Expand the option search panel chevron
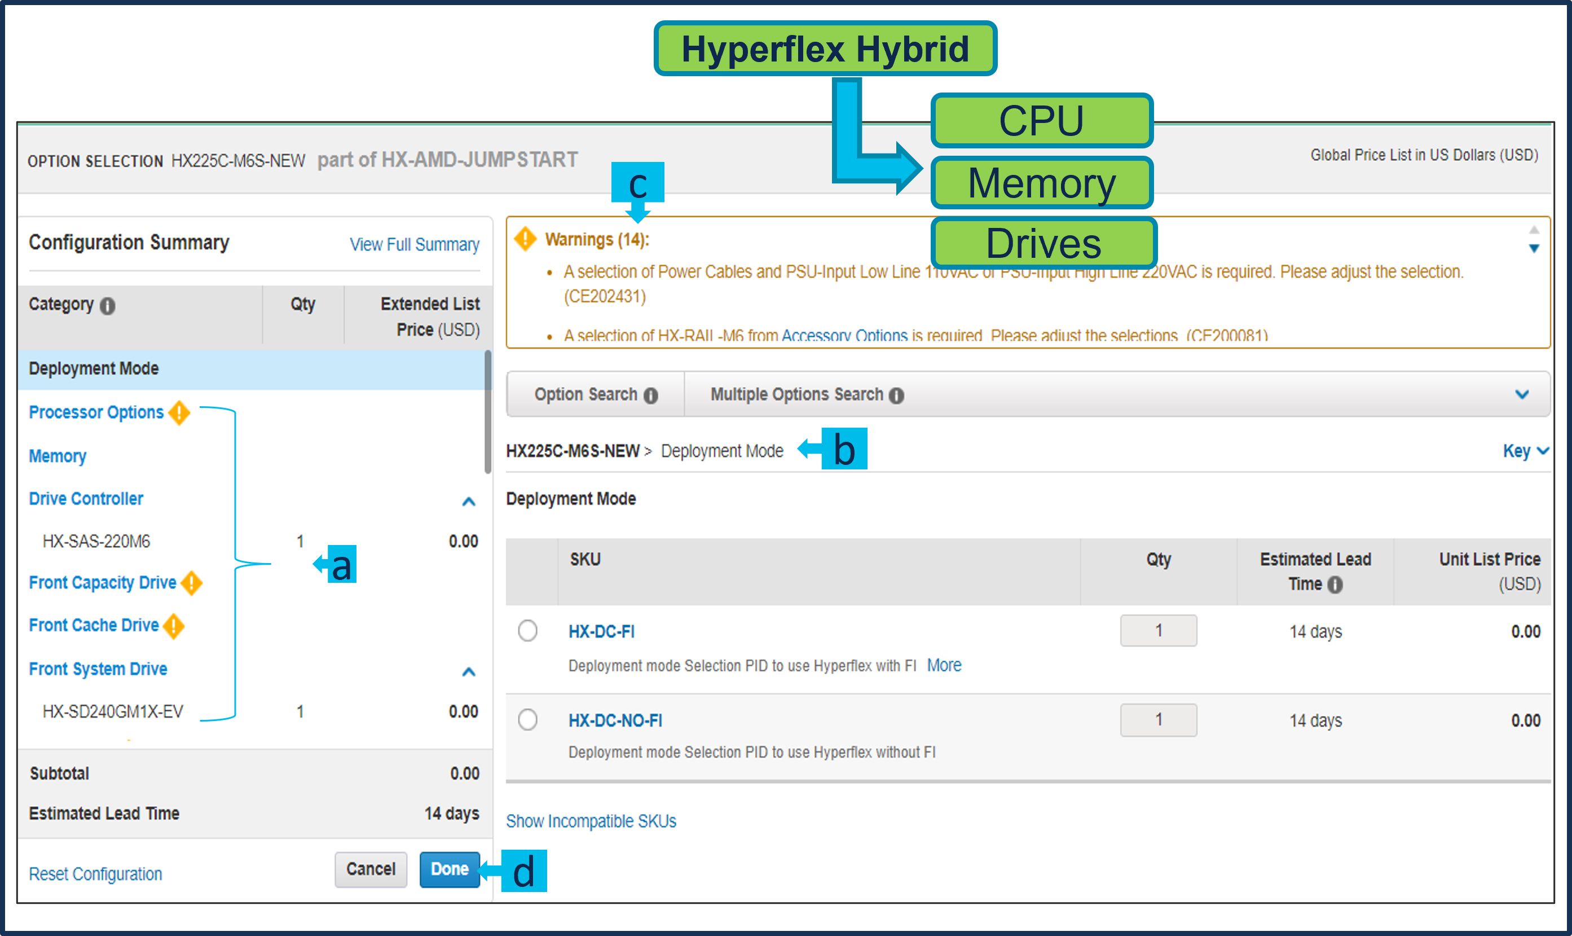 1522,395
